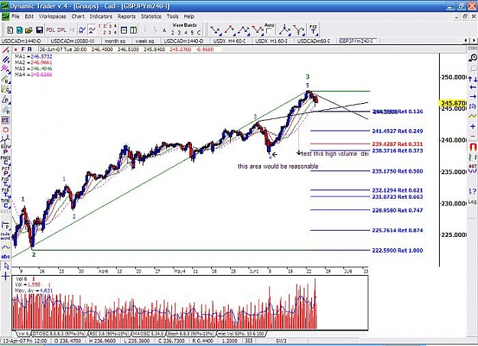Screen dimensions: 478x346
Task: Switch to the USDCADm10080-W tab
Action: [x=72, y=40]
